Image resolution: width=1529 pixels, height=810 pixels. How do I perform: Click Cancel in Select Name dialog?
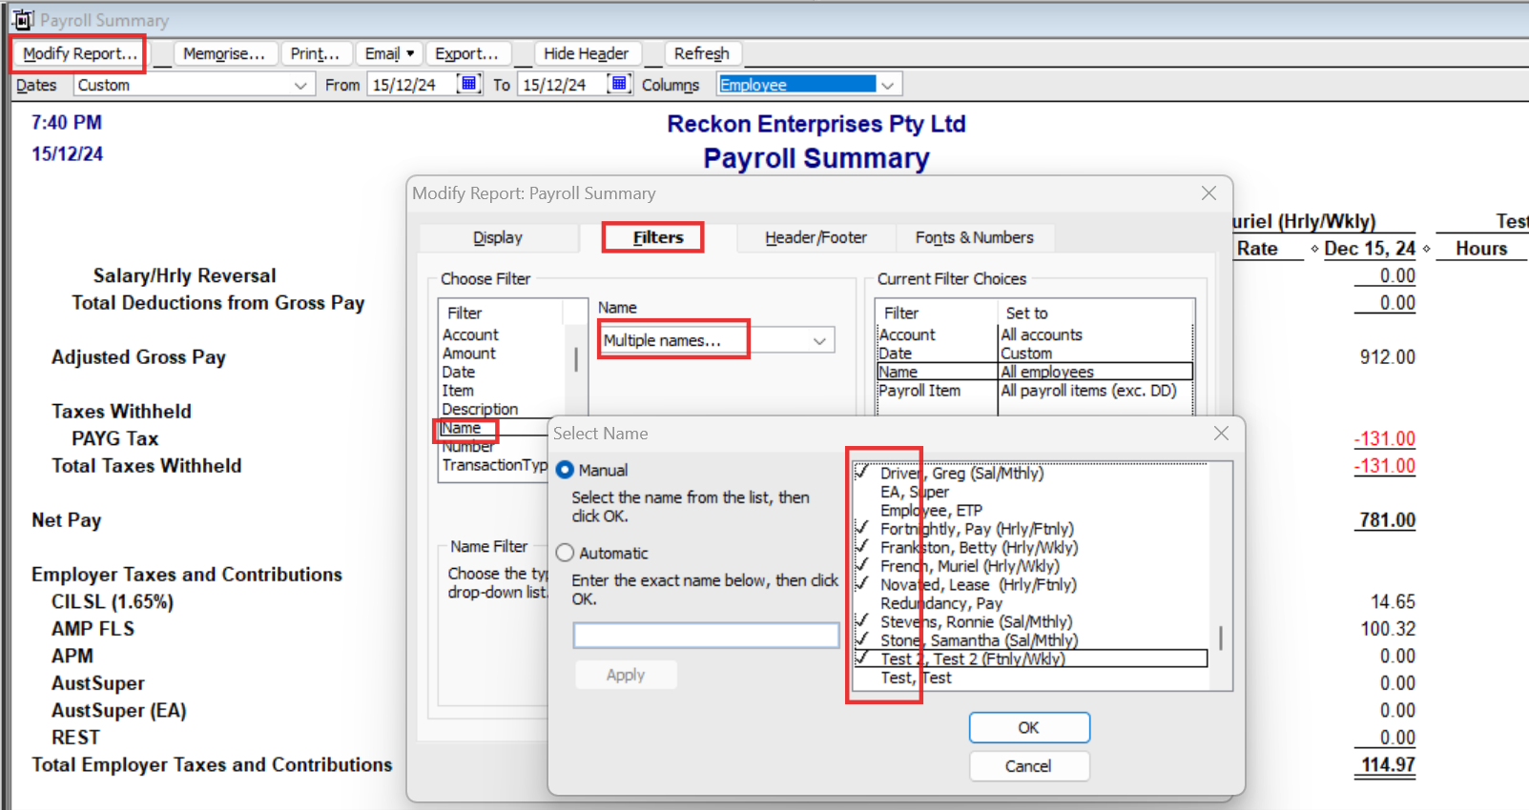coord(1029,766)
